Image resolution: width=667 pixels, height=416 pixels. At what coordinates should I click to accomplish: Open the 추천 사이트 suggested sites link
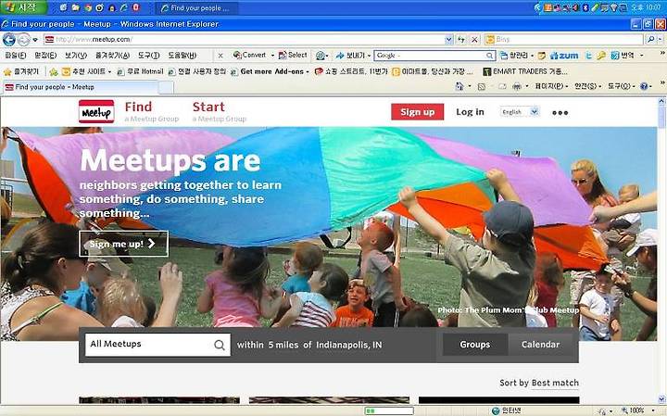(x=84, y=71)
